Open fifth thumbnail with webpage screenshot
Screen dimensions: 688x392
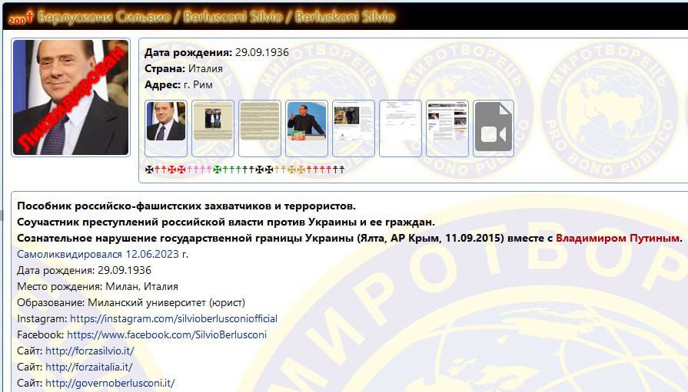(x=354, y=128)
